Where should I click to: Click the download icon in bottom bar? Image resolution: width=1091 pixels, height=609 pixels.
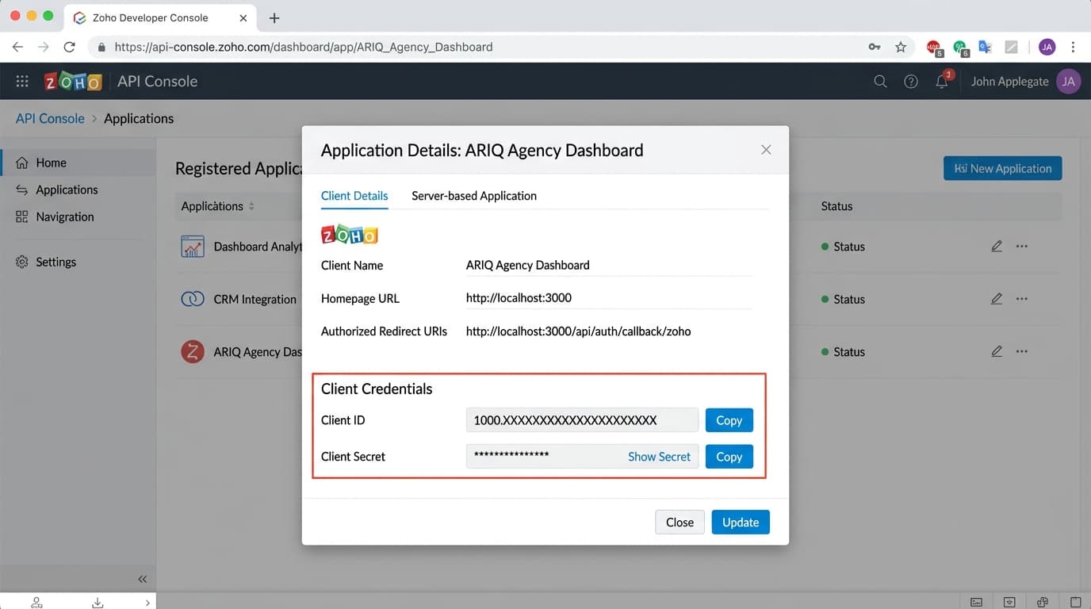click(x=98, y=603)
